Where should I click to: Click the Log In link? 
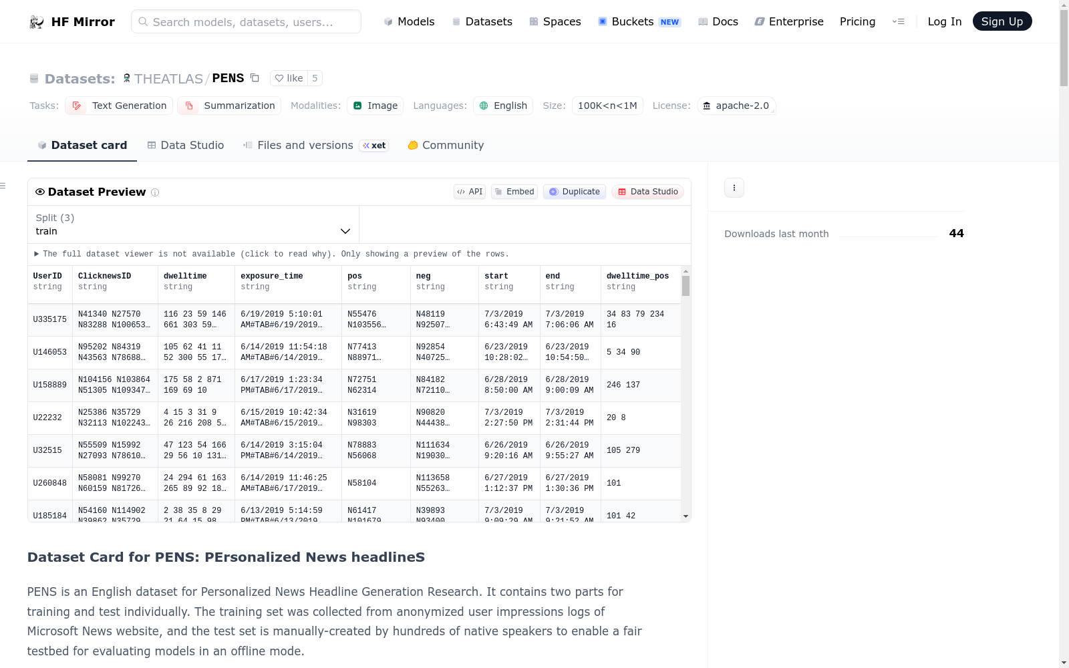(945, 22)
